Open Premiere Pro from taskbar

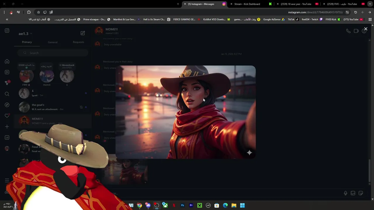(x=191, y=205)
